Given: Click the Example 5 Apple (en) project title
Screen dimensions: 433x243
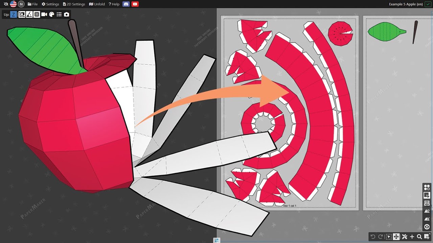Looking at the screenshot, I should click(x=406, y=4).
